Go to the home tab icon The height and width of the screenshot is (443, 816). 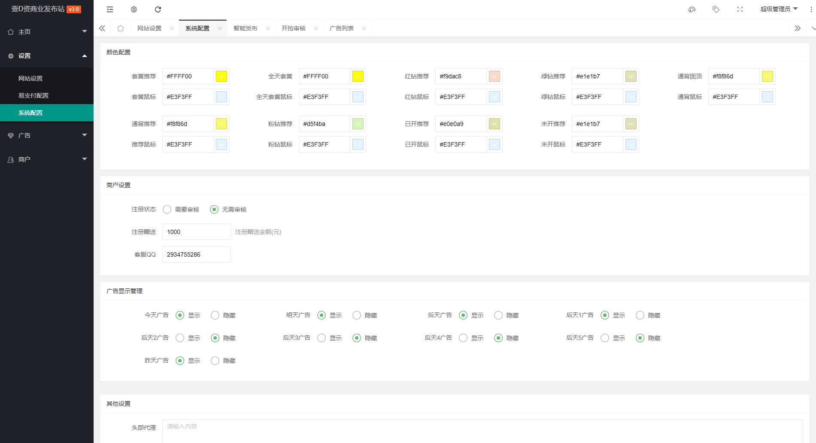click(x=121, y=28)
